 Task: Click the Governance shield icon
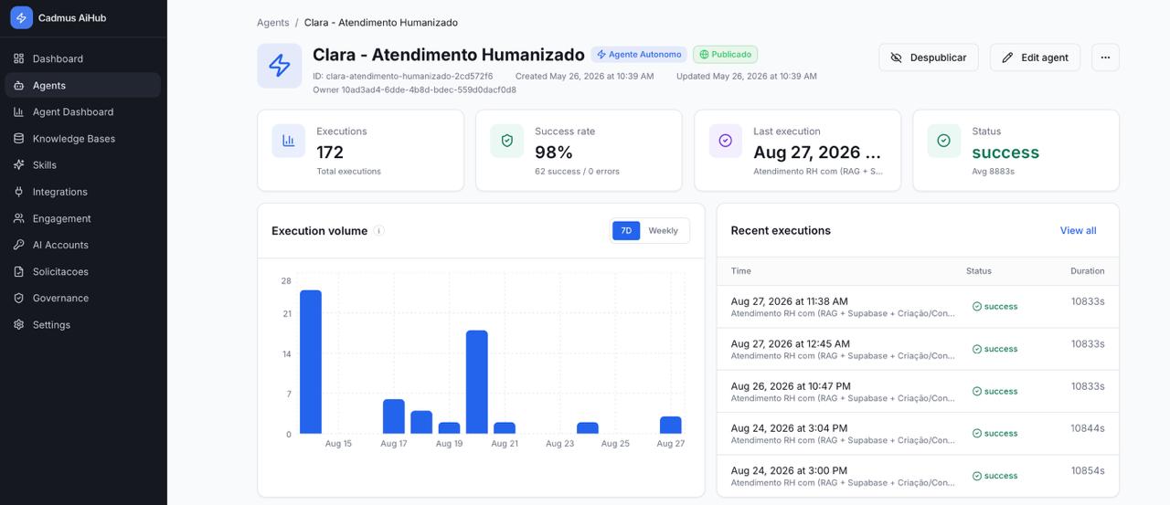pos(18,298)
